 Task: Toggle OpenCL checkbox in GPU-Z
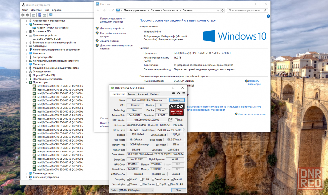coord(129,179)
